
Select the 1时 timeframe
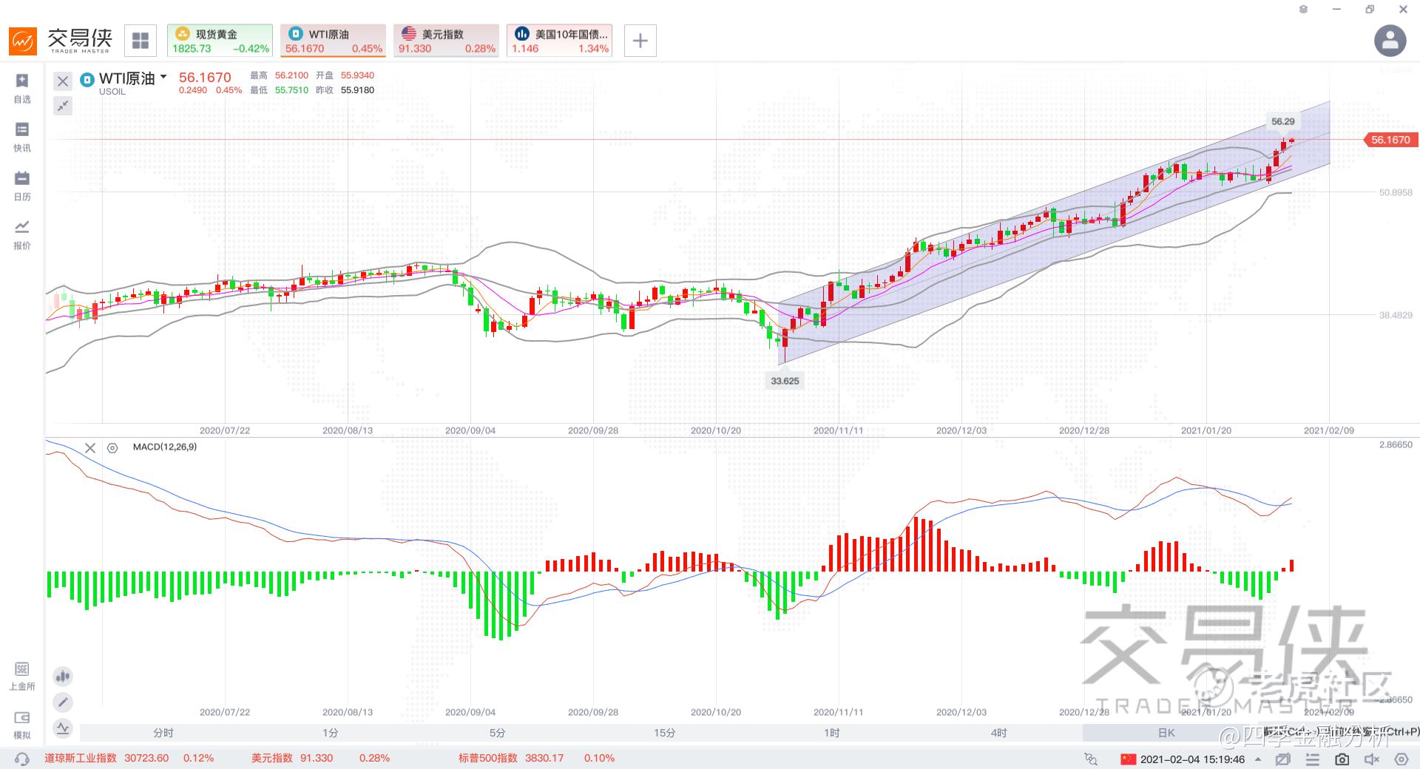click(832, 733)
